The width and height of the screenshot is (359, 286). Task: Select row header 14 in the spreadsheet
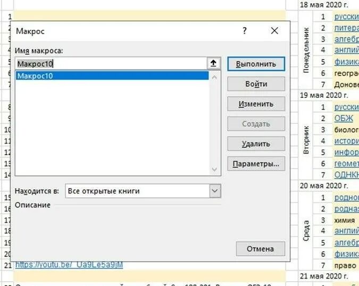[x=7, y=175]
